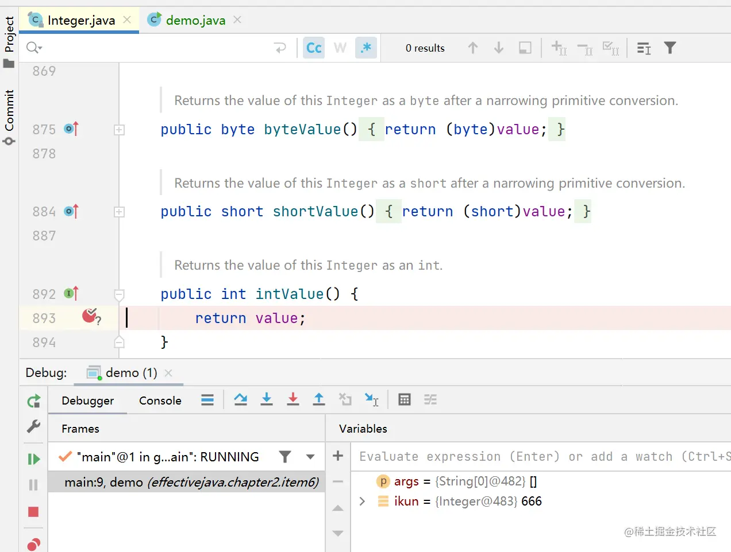Open thread selection dropdown
Viewport: 731px width, 552px height.
(310, 457)
